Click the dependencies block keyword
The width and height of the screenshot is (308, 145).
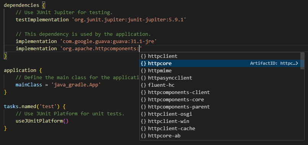click(21, 5)
